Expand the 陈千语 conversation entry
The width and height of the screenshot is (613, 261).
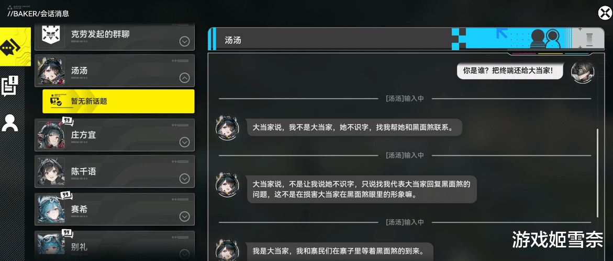(184, 179)
